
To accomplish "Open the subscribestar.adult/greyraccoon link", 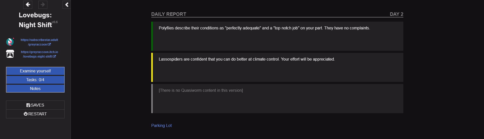I will [x=39, y=42].
